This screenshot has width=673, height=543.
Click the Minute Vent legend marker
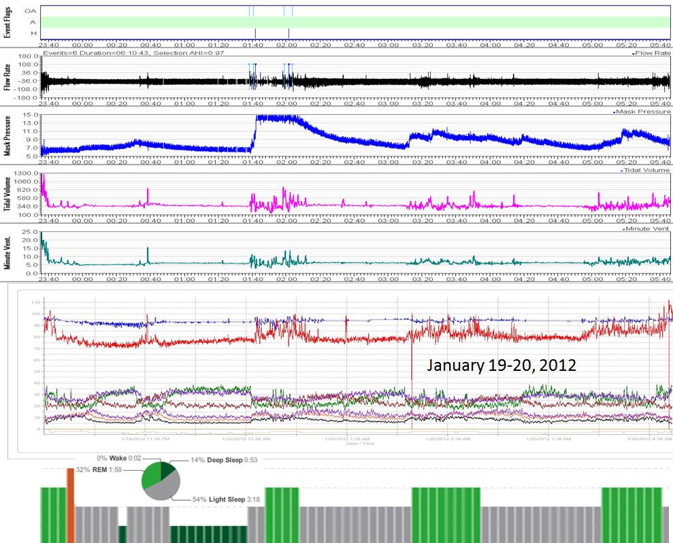[623, 229]
